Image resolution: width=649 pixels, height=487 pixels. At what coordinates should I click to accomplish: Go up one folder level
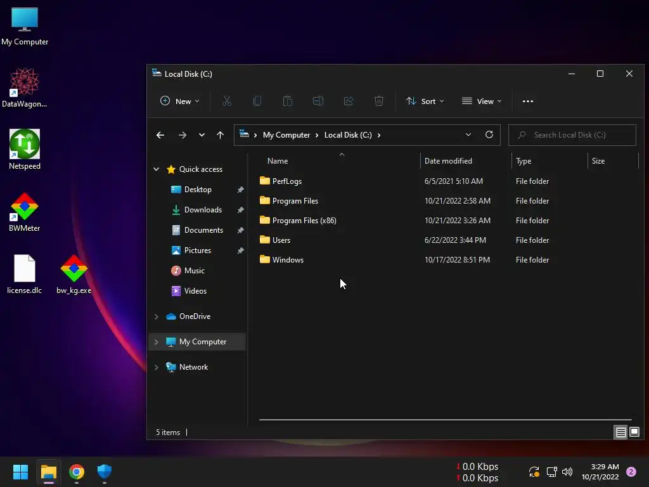point(220,135)
